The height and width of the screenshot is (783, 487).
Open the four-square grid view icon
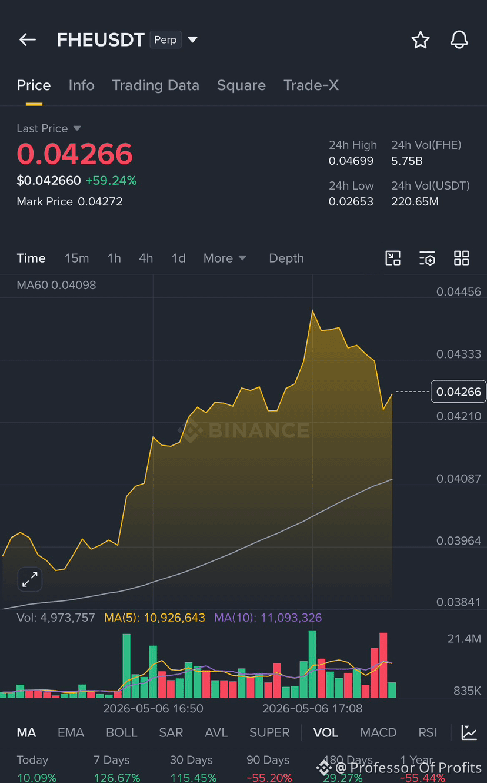(x=462, y=258)
